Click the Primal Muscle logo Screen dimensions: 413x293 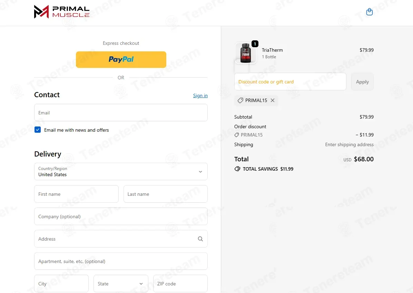pos(62,12)
